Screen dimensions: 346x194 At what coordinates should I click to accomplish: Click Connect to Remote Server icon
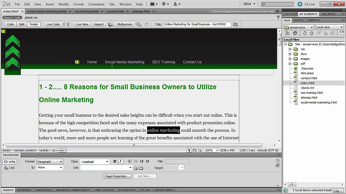point(288,33)
